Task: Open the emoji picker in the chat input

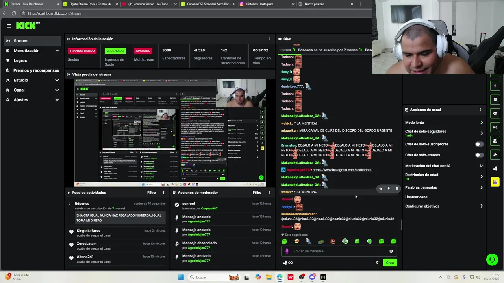Action: [391, 251]
